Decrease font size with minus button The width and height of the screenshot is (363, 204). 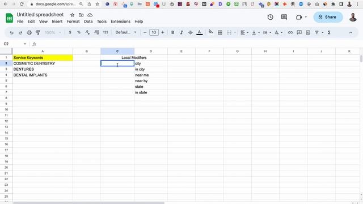tap(145, 32)
